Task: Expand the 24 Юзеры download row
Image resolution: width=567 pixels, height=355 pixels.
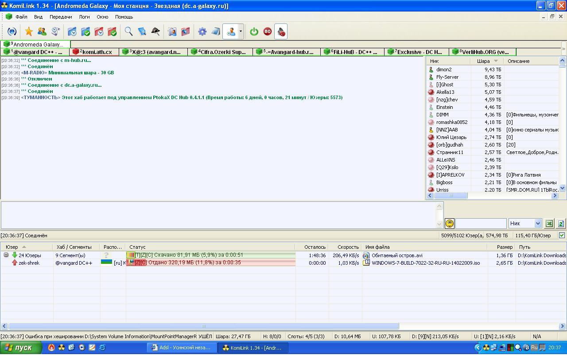Action: coord(6,255)
